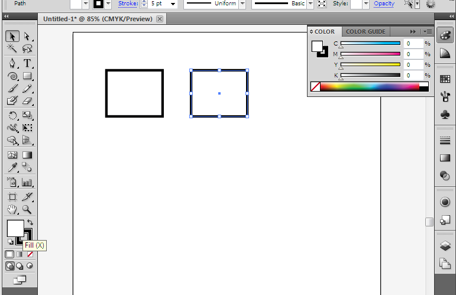Switch to Draw Behind mode
Screen dimensions: 456x295
[20, 266]
